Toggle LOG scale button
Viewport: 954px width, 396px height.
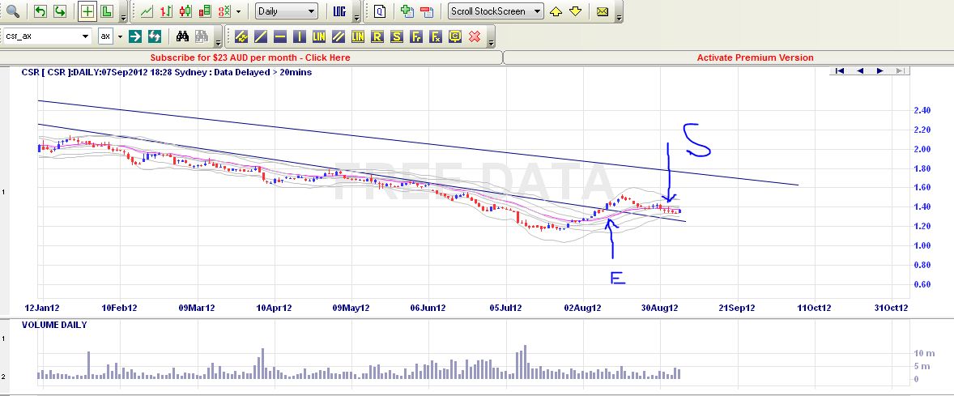pos(339,11)
